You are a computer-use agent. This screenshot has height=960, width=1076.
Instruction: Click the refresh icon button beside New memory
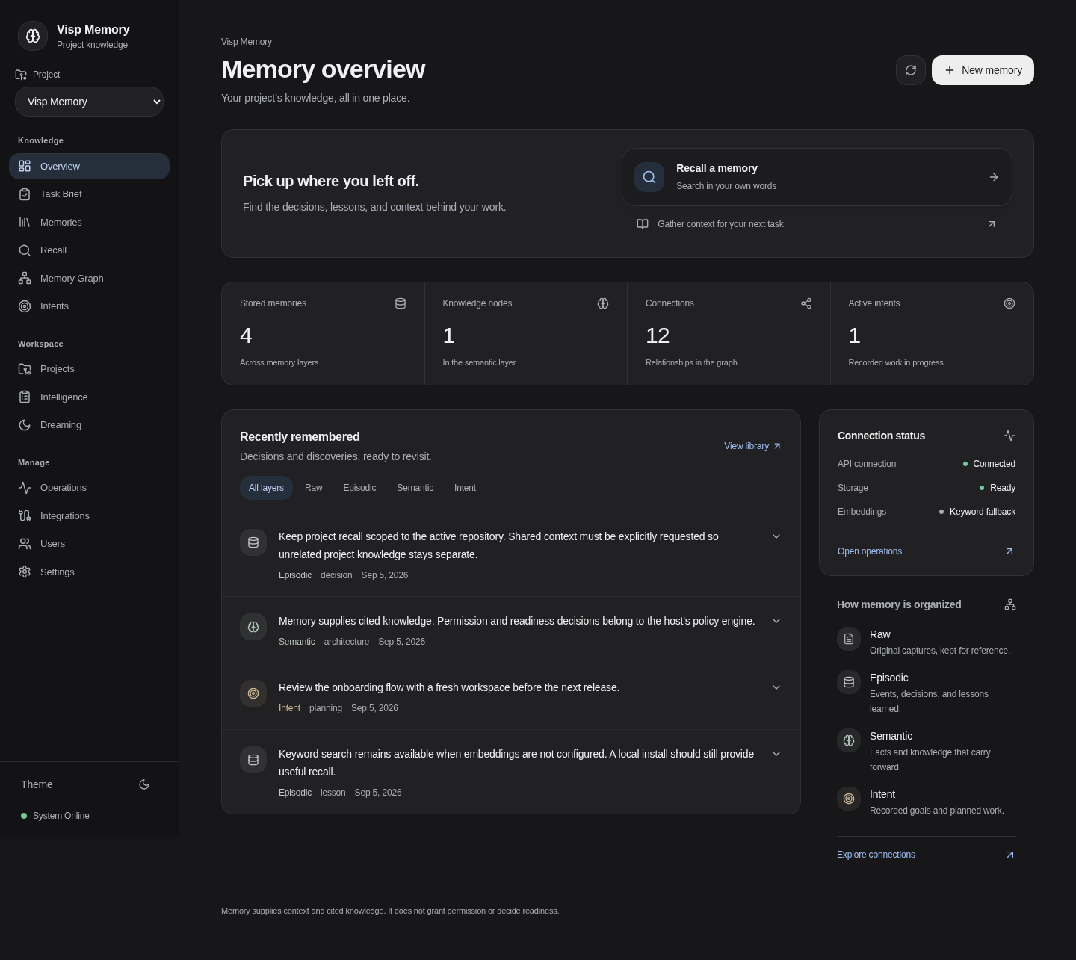coord(911,70)
